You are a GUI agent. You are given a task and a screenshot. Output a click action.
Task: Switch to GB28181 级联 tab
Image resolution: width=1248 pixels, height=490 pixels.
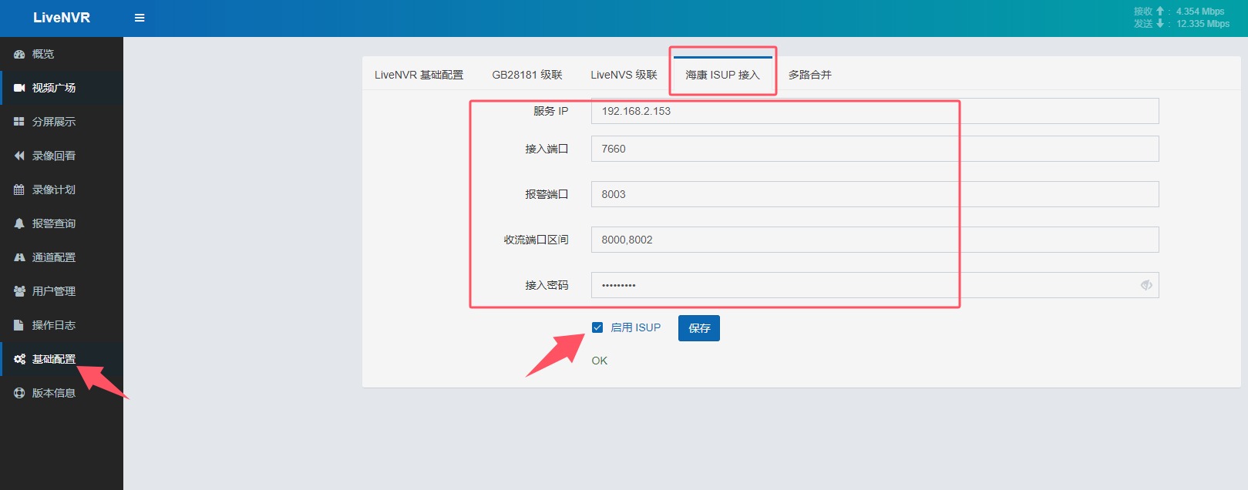[527, 75]
